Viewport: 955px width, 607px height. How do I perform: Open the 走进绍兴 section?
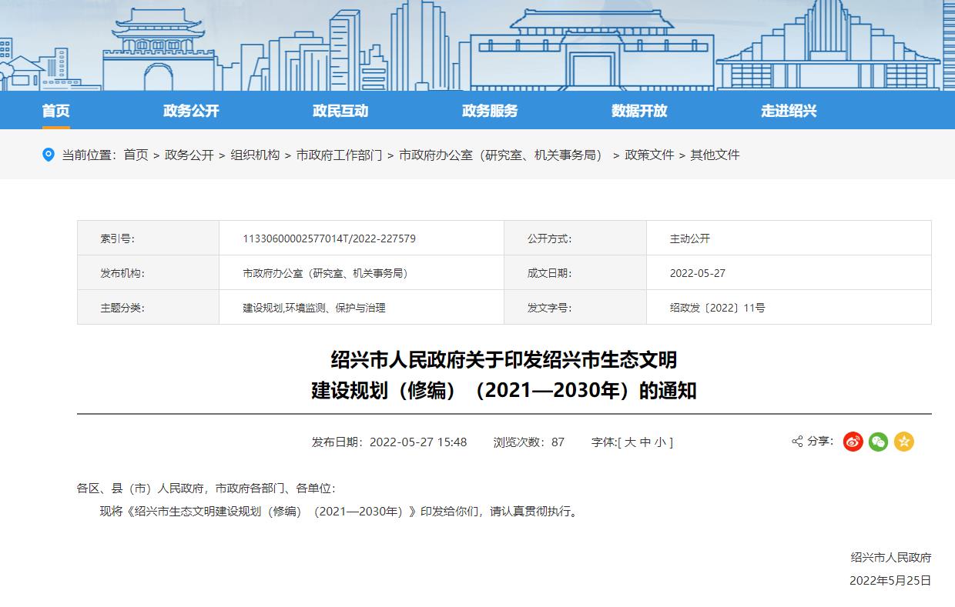point(788,111)
